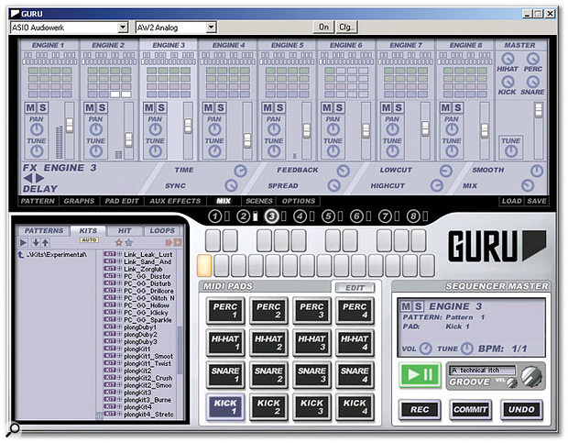Click the large GROOVE amount knob

pos(531,377)
